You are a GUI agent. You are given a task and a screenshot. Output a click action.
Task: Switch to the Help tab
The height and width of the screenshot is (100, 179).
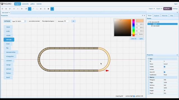[171, 16]
